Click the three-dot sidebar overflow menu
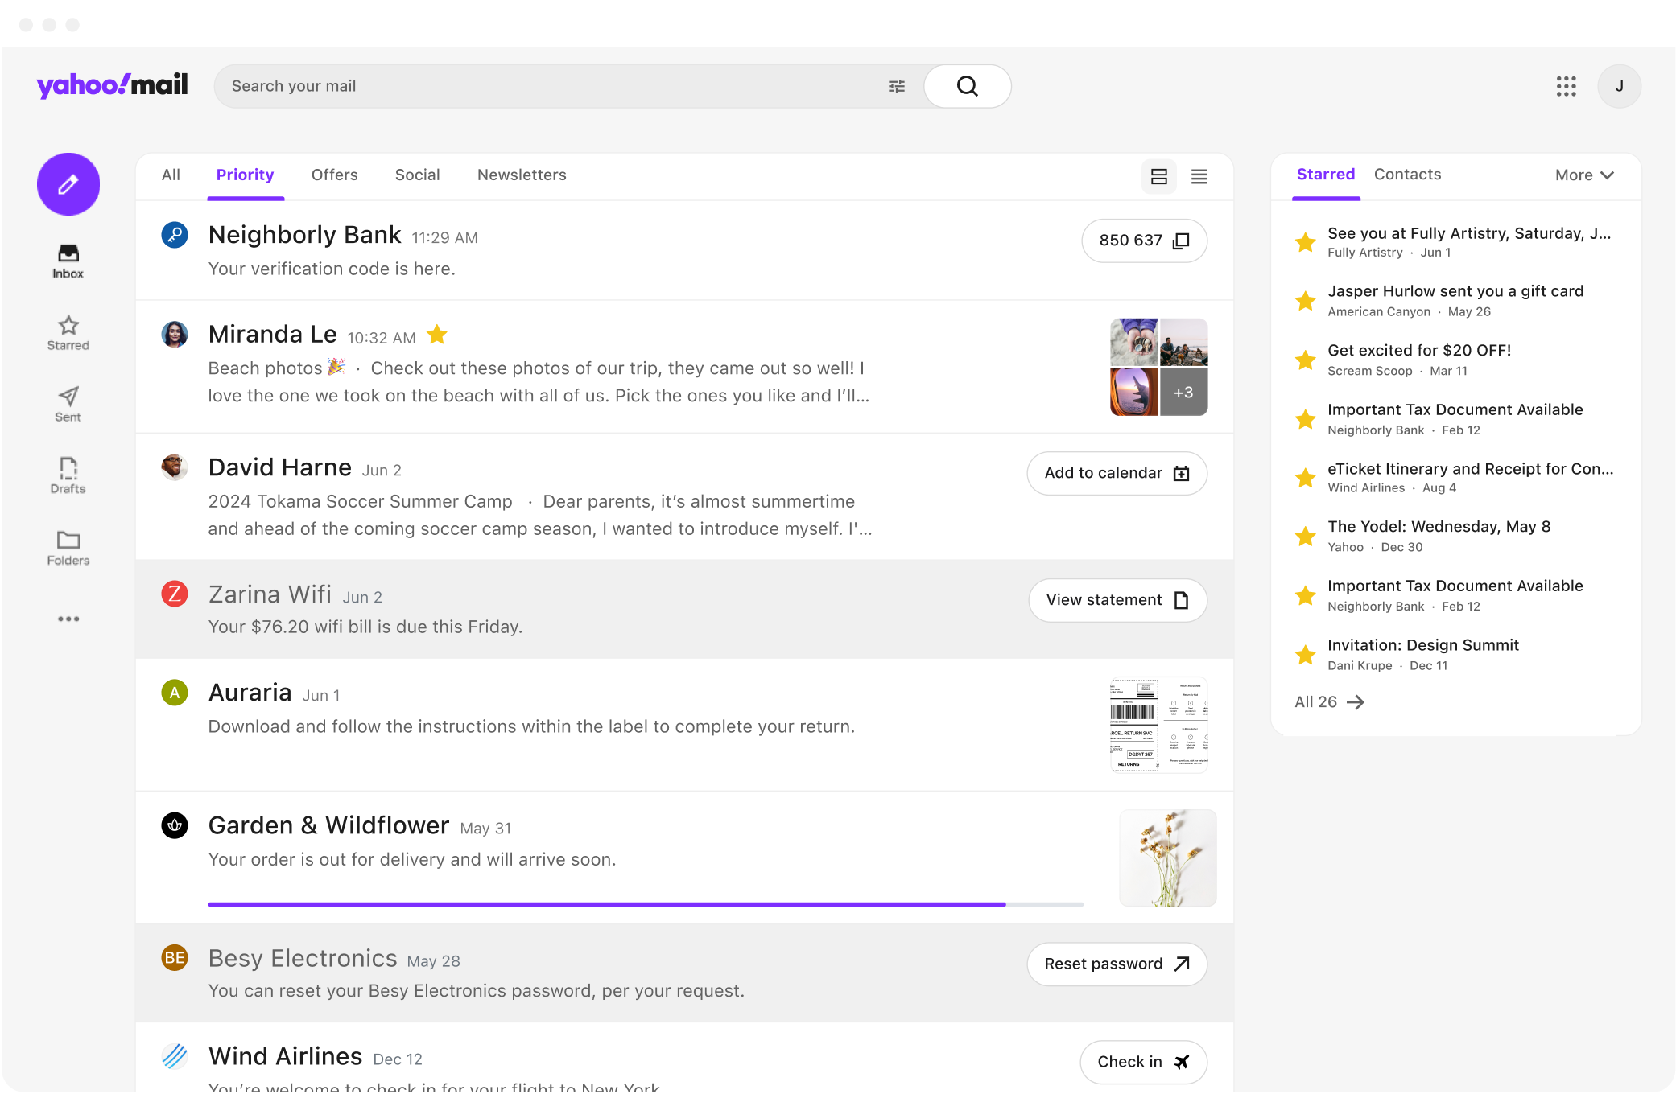Image resolution: width=1676 pixels, height=1094 pixels. (x=68, y=618)
